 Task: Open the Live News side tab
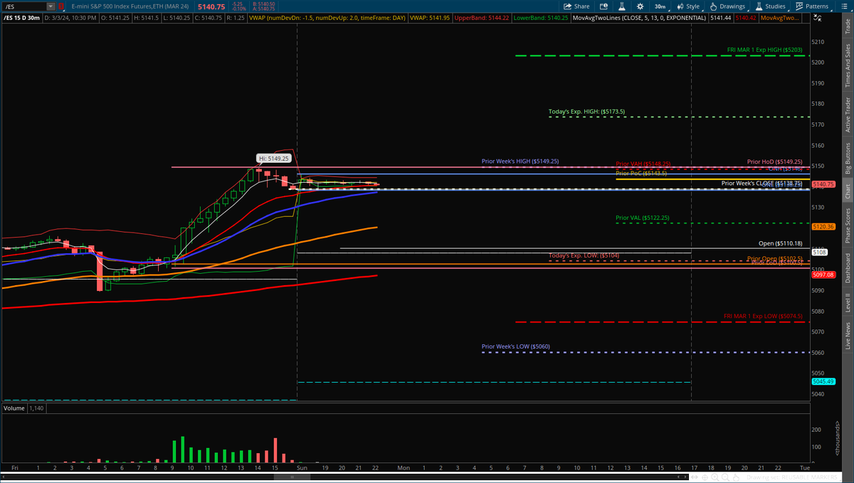pyautogui.click(x=847, y=334)
